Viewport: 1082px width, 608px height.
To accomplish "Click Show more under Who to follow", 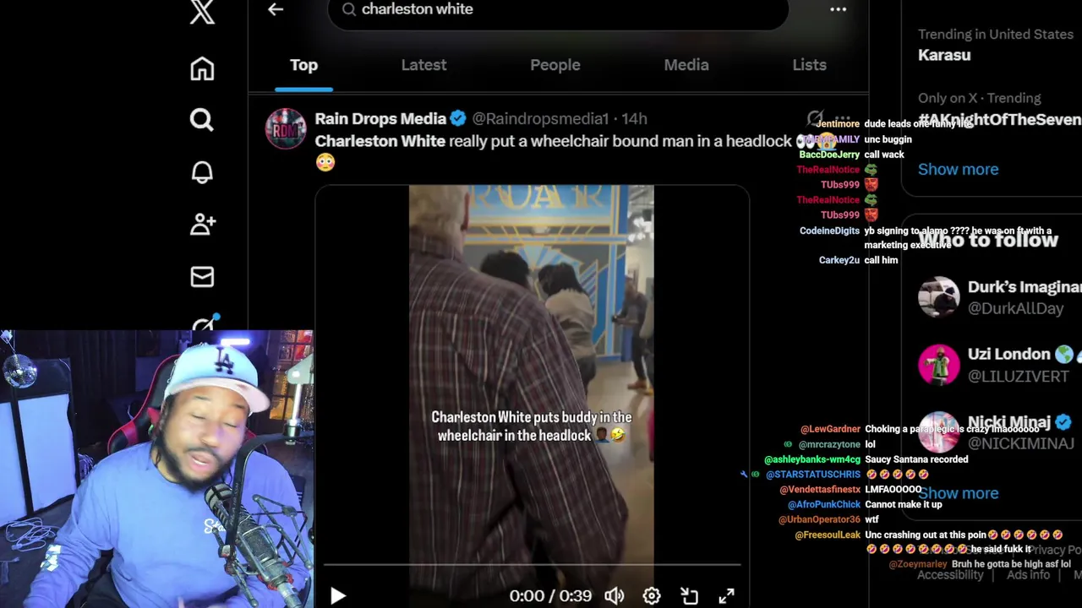I will (x=958, y=493).
